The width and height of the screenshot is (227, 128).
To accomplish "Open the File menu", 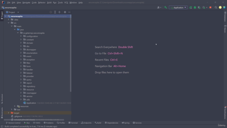I will coord(9,2).
